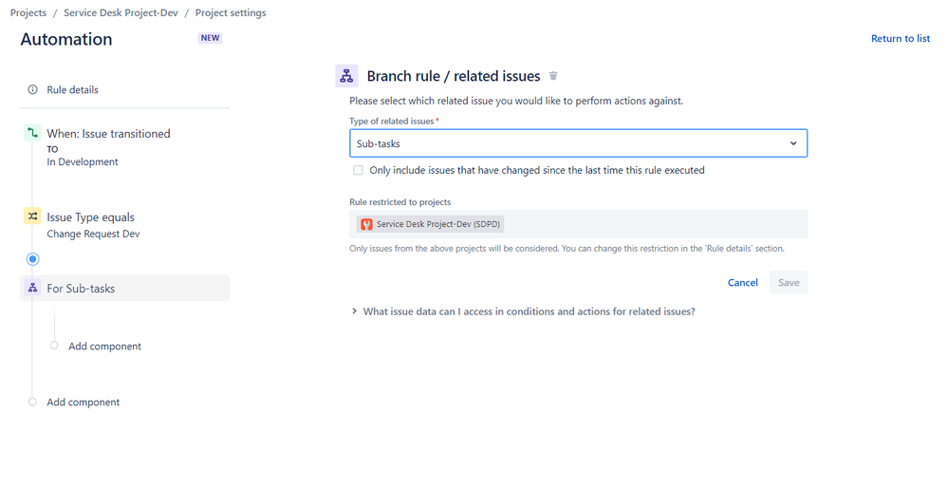Open Projects breadcrumb link
948x488 pixels.
click(28, 12)
